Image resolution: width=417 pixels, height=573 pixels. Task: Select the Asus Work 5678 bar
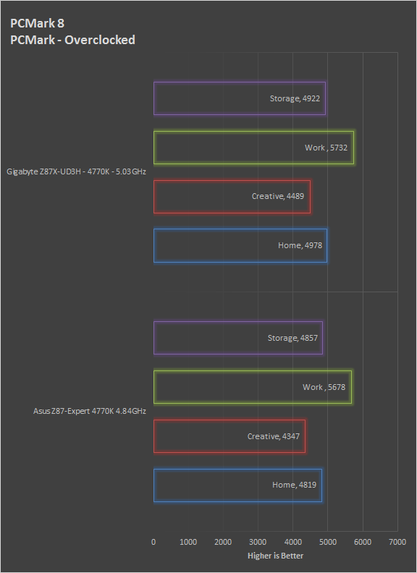point(253,387)
